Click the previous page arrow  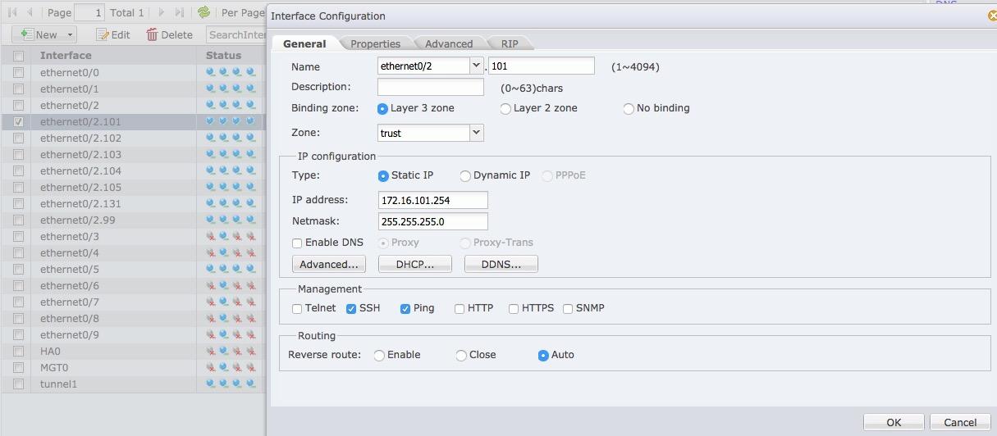click(30, 12)
